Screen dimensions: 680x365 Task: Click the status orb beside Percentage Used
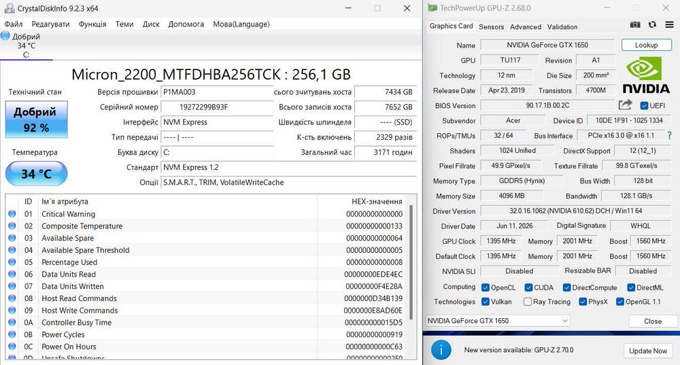tap(12, 262)
